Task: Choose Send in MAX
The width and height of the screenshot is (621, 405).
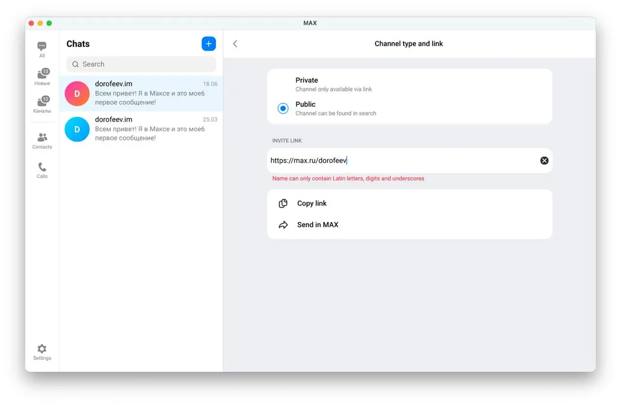Action: pyautogui.click(x=409, y=225)
